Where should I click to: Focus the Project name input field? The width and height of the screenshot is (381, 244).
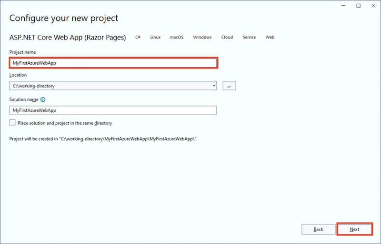(x=114, y=63)
